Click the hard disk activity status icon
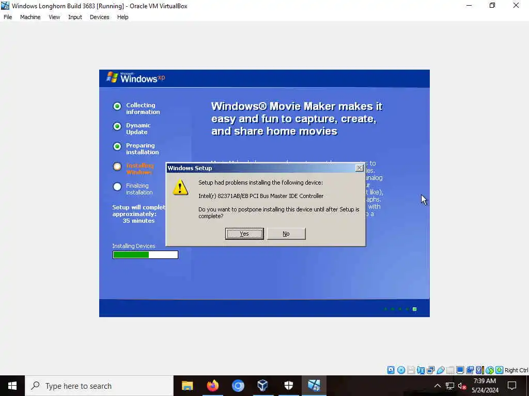 [x=391, y=370]
